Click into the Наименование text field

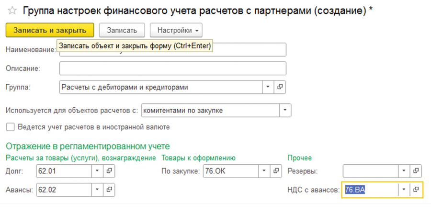click(x=249, y=50)
